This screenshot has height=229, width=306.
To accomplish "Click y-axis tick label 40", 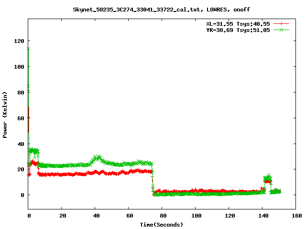I will [21, 144].
